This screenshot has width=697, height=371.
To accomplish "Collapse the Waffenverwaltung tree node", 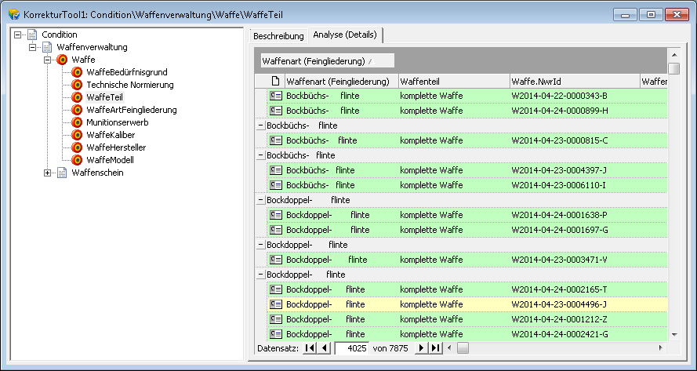I will 33,47.
